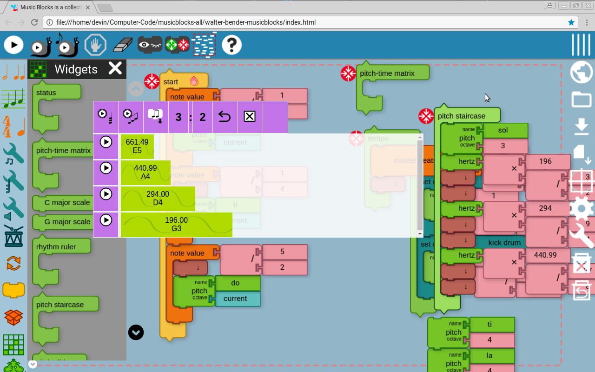The height and width of the screenshot is (372, 595).
Task: Open the help question mark icon
Action: 231,45
